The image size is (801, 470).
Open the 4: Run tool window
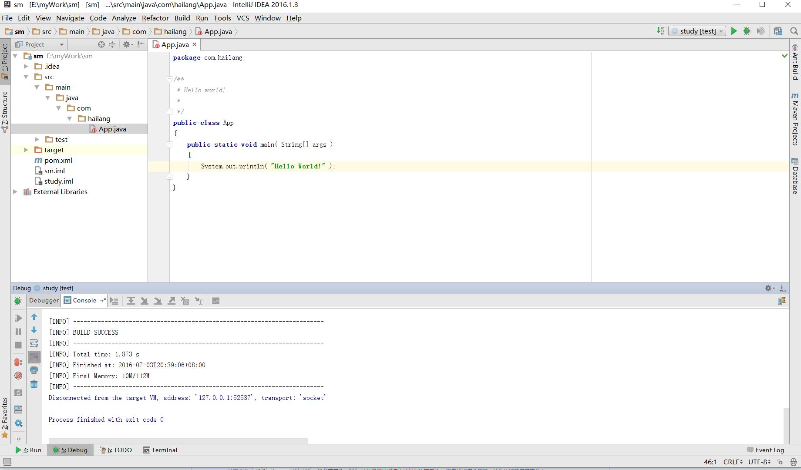pyautogui.click(x=28, y=450)
